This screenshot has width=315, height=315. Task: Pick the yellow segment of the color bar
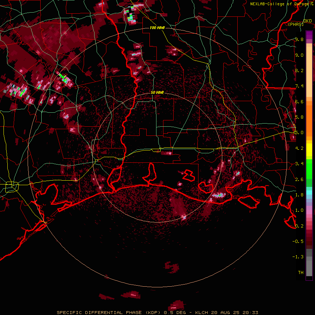pos(309,150)
